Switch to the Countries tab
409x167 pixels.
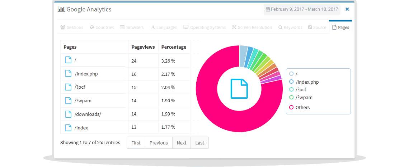click(102, 27)
